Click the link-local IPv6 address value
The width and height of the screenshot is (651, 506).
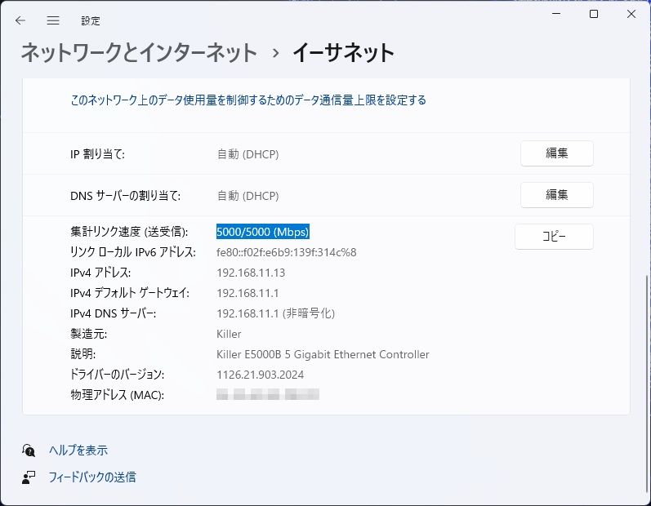click(x=286, y=252)
